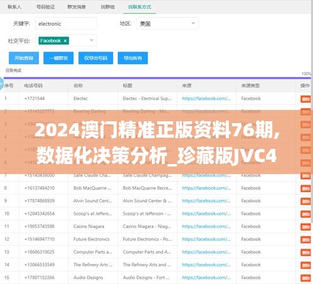Click the 找联系方式 tab
313x284 pixels.
[x=139, y=7]
